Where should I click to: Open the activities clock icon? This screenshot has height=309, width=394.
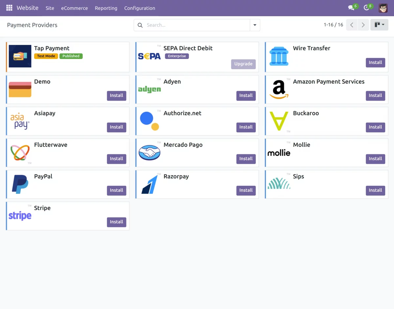(x=367, y=8)
